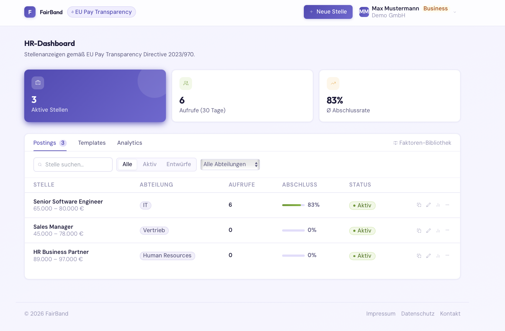Open the Aktive Stellen summary card
505x331 pixels.
coord(95,96)
